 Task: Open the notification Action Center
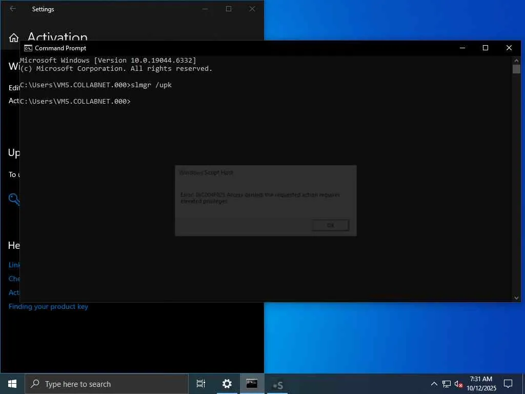coord(508,384)
